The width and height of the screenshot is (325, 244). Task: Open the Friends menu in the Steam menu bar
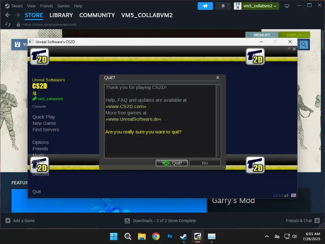[x=46, y=6]
